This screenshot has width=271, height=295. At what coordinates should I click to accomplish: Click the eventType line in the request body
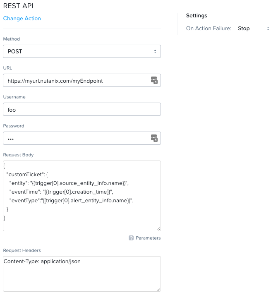pyautogui.click(x=72, y=200)
